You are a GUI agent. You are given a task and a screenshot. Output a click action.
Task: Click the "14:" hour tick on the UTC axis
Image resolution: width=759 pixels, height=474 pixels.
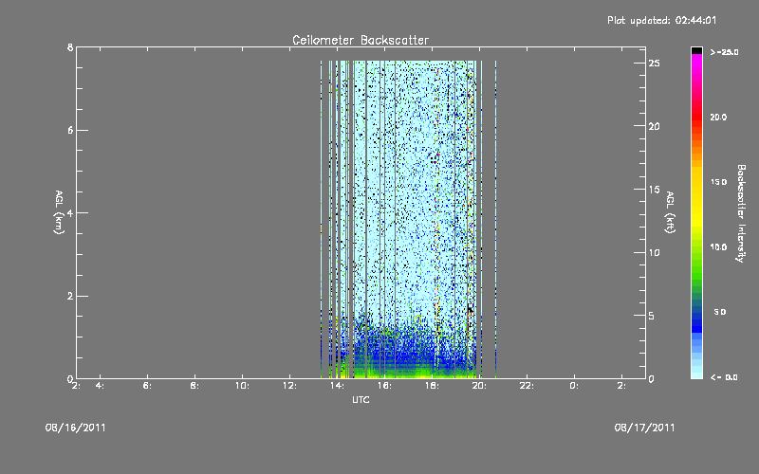click(x=337, y=386)
